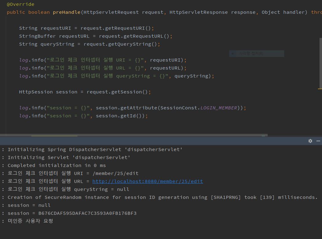Click the 'session = null' console line

[29, 205]
